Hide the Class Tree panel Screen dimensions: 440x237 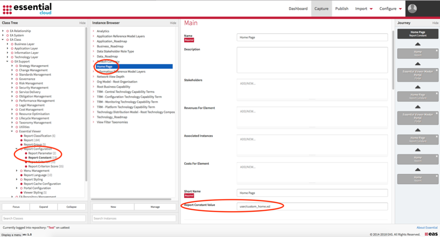point(82,23)
